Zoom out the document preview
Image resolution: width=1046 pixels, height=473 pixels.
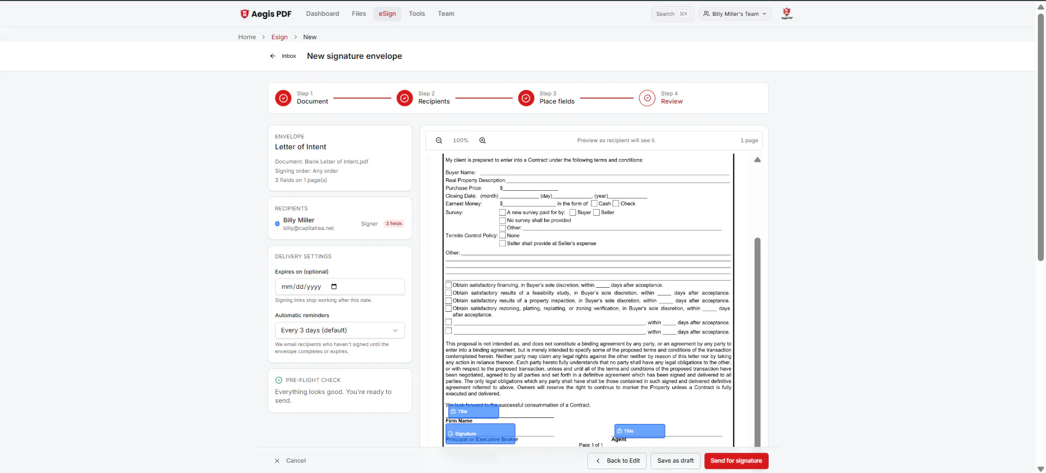click(439, 141)
